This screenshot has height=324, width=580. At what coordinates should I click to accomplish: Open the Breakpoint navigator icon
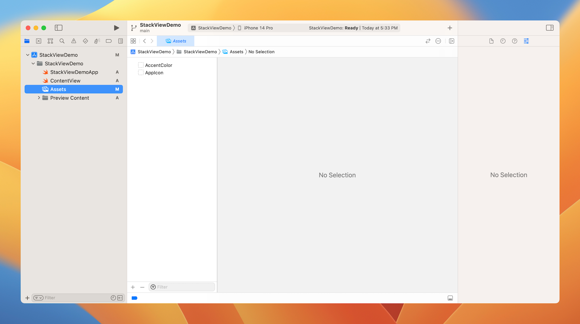coord(109,41)
